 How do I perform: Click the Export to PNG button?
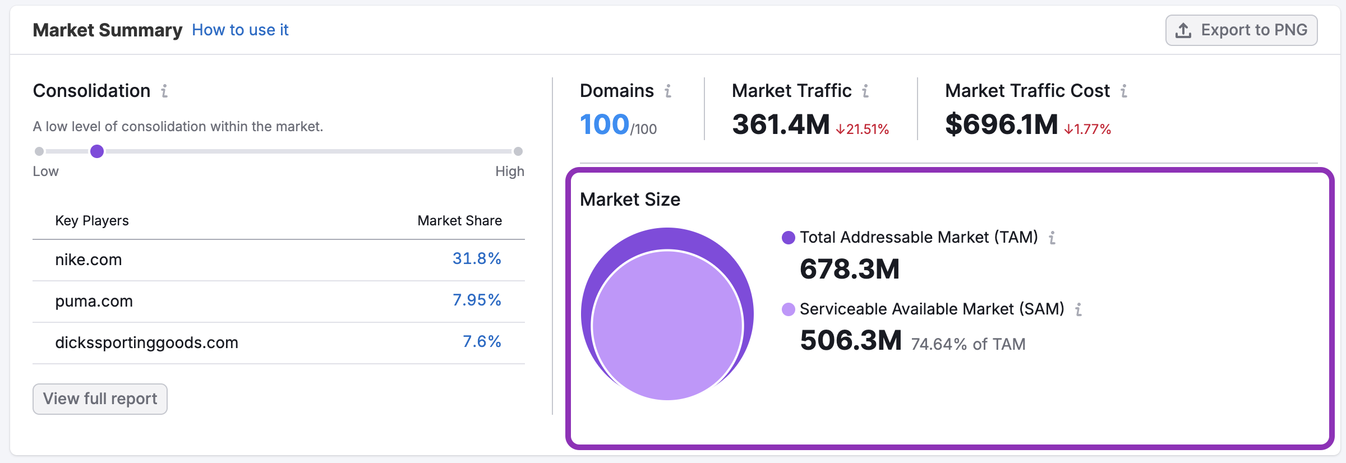1241,30
